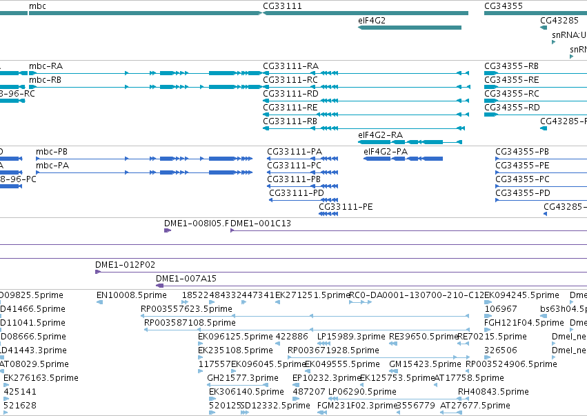Select protein CG33111-PB
This screenshot has width=587, height=416.
tap(303, 186)
